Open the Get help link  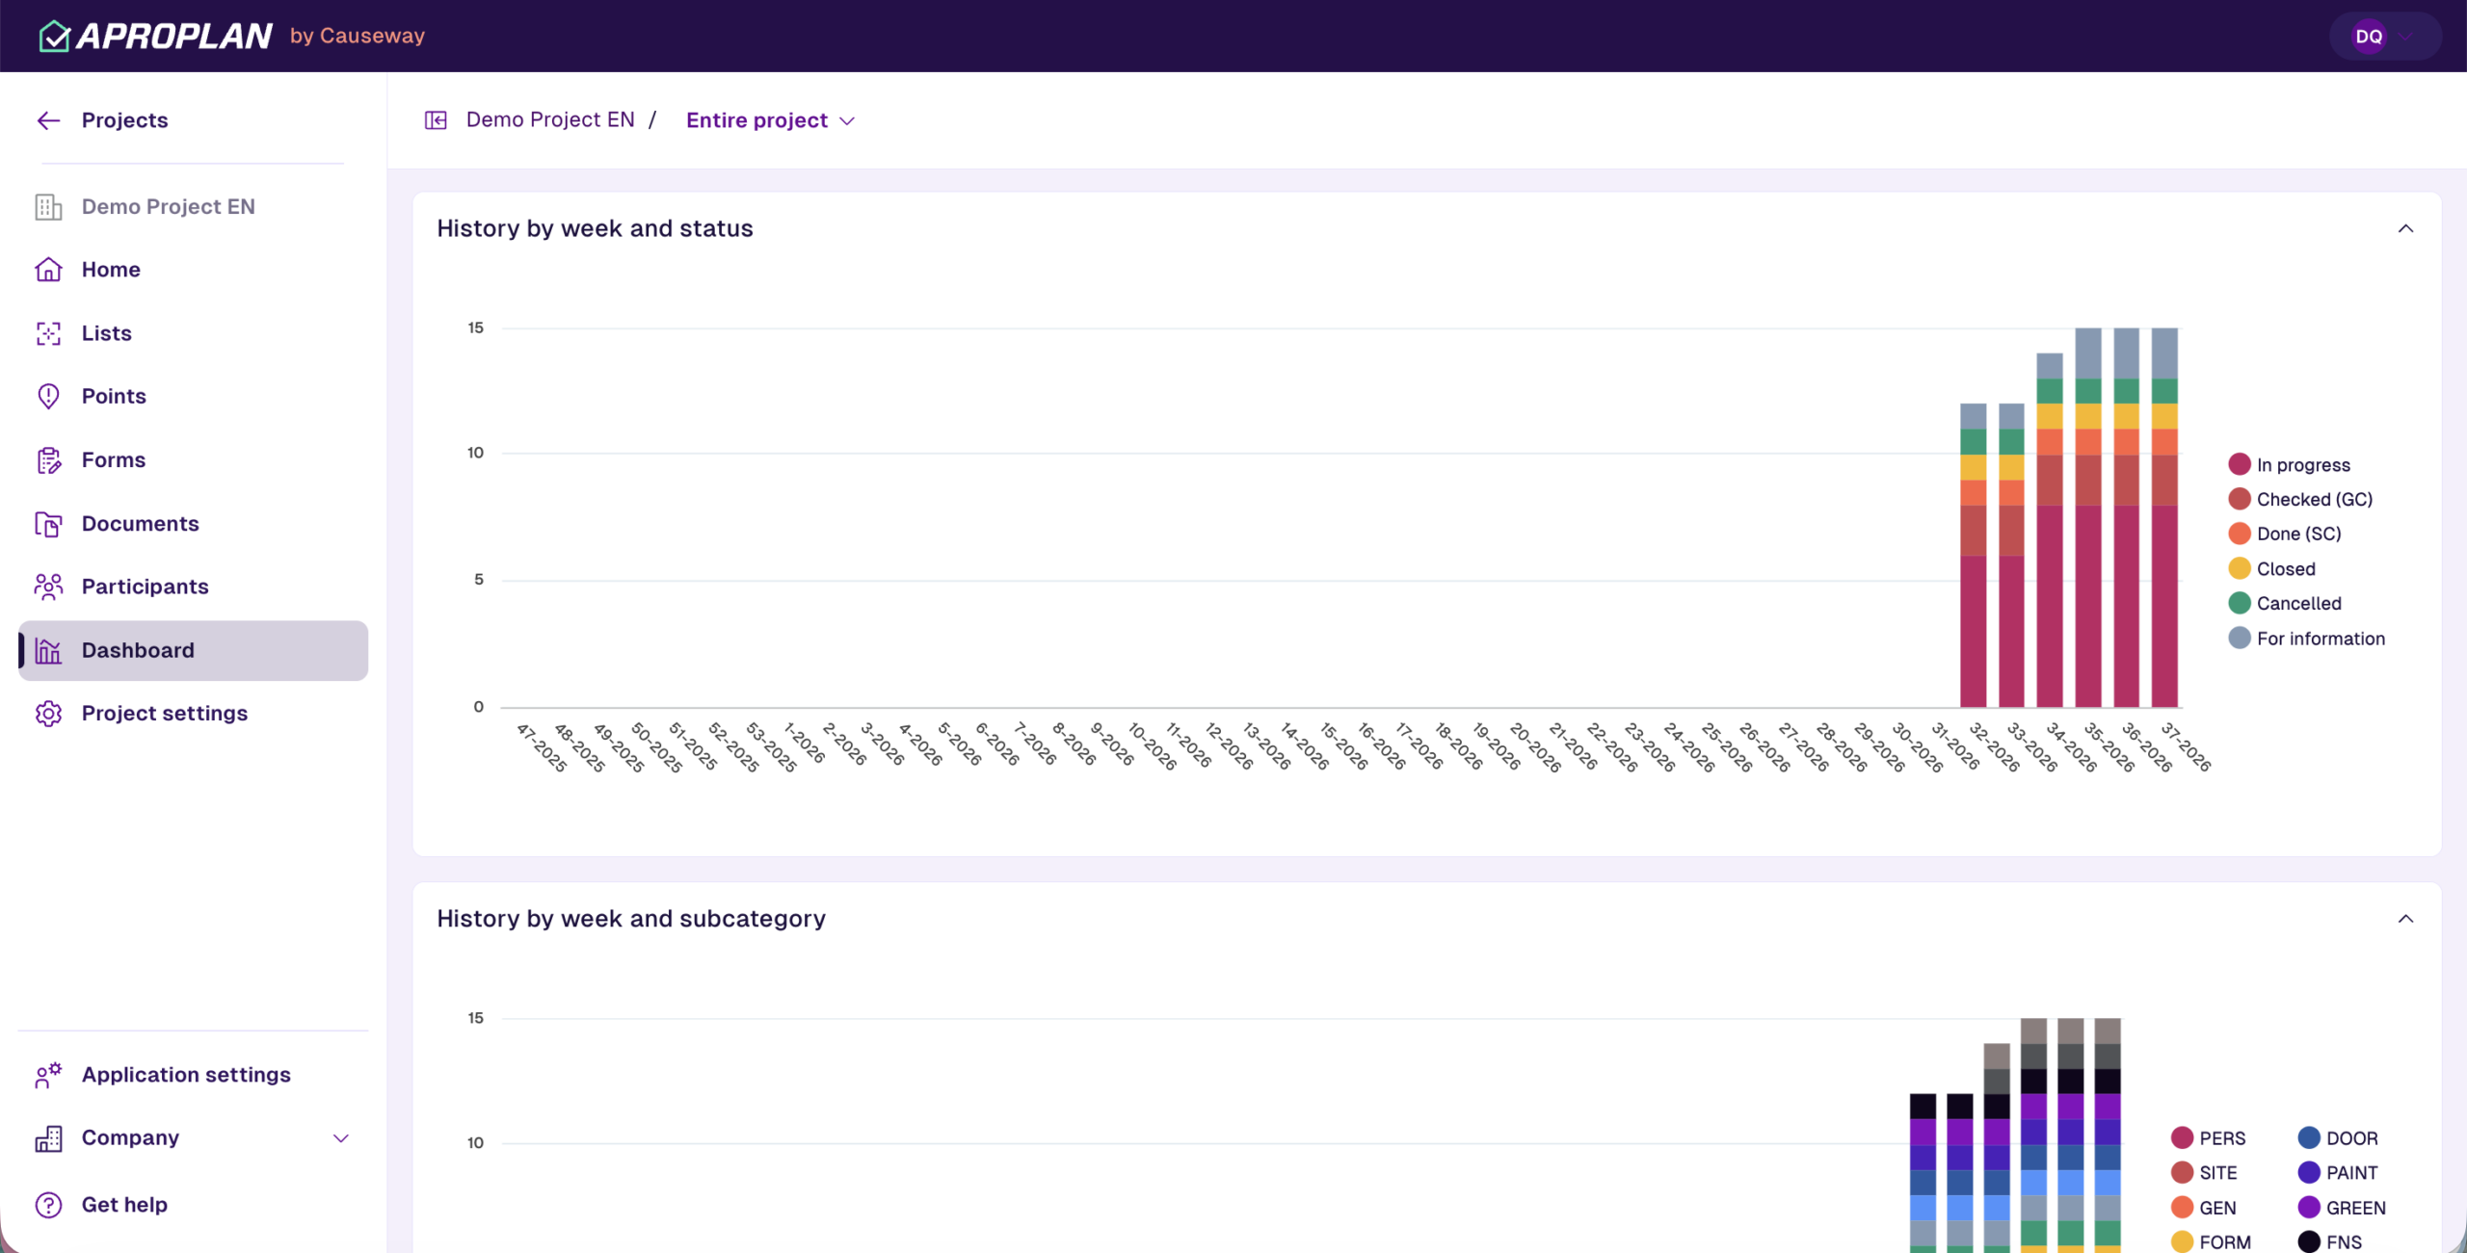click(193, 1205)
